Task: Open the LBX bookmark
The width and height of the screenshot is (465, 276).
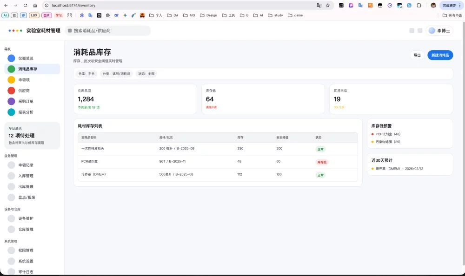Action: coord(34,15)
